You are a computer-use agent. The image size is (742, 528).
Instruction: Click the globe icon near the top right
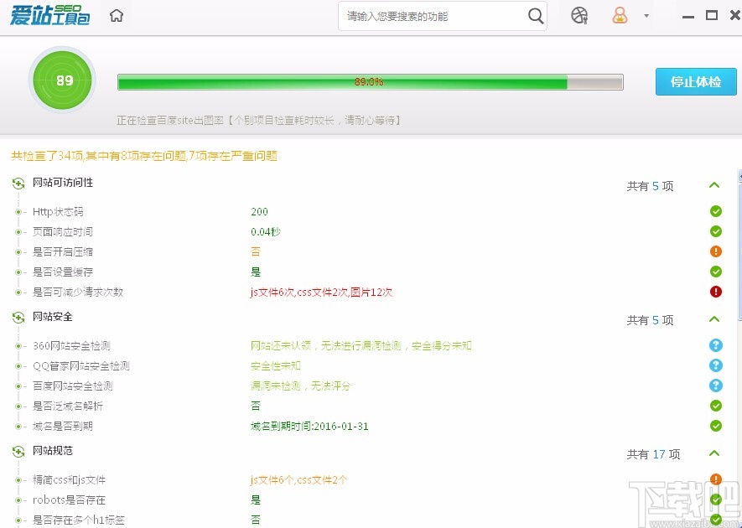click(x=579, y=15)
